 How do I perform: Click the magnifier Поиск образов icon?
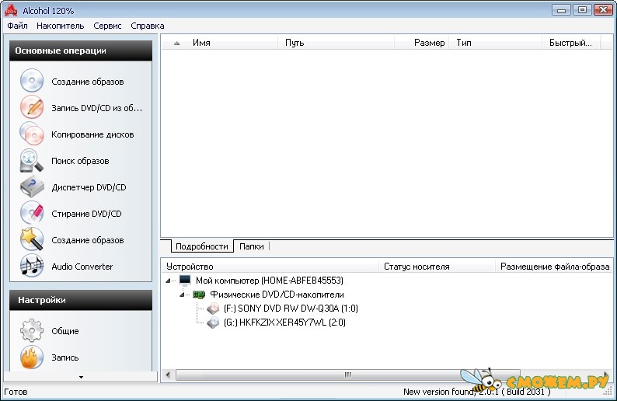click(32, 160)
